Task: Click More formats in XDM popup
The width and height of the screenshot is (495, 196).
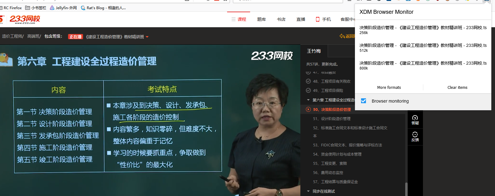Action: (389, 87)
